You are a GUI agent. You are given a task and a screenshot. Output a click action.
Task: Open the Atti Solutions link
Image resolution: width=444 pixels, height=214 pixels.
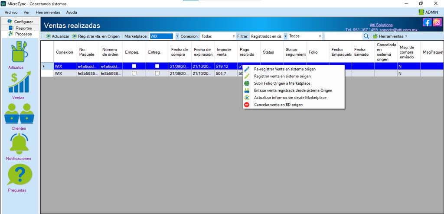(x=381, y=25)
